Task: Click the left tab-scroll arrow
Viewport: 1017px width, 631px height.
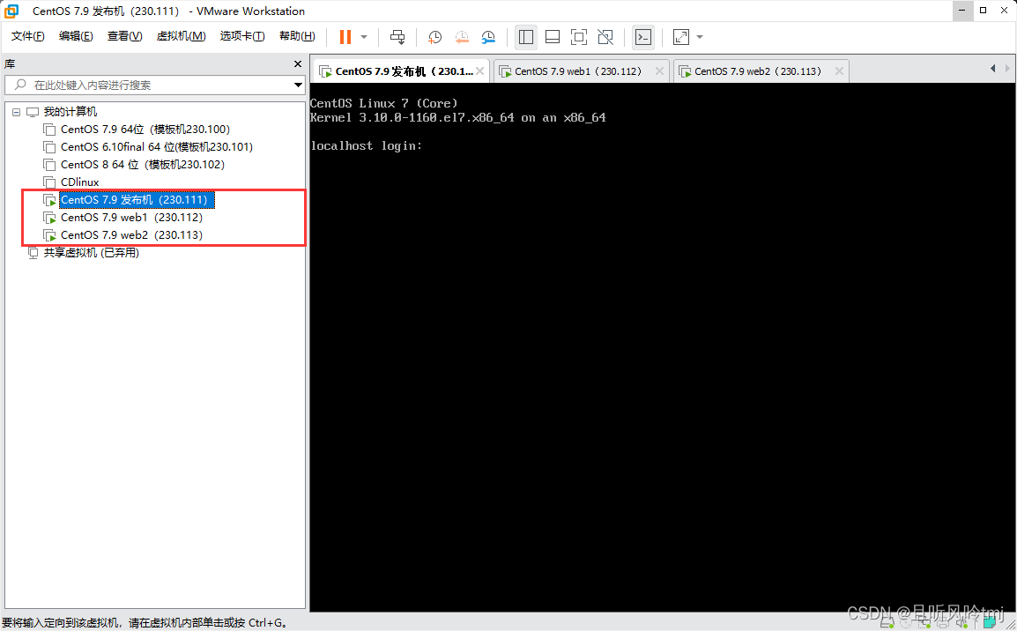Action: [992, 68]
